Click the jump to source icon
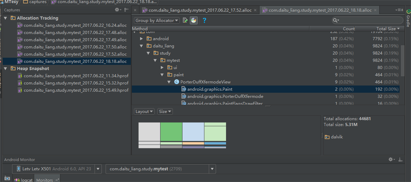The height and width of the screenshot is (182, 411). [x=185, y=20]
